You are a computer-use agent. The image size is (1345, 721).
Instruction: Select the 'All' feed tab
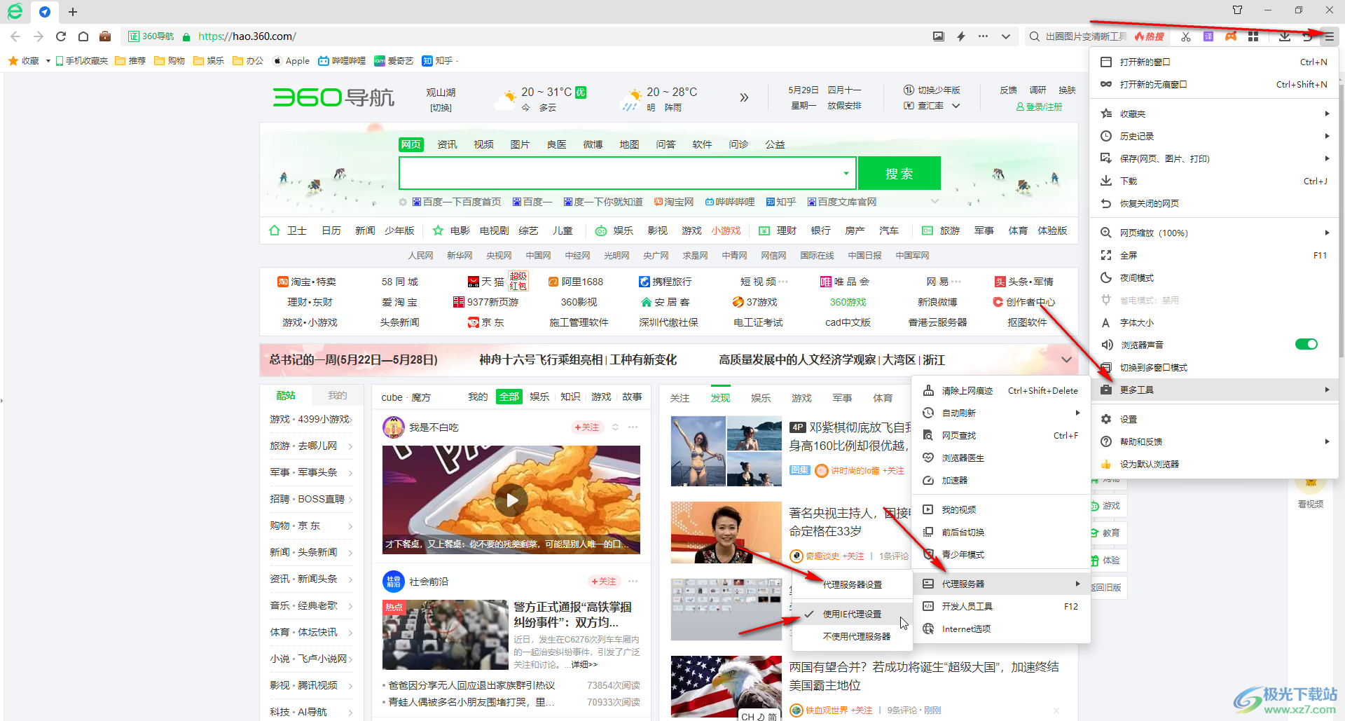[509, 397]
